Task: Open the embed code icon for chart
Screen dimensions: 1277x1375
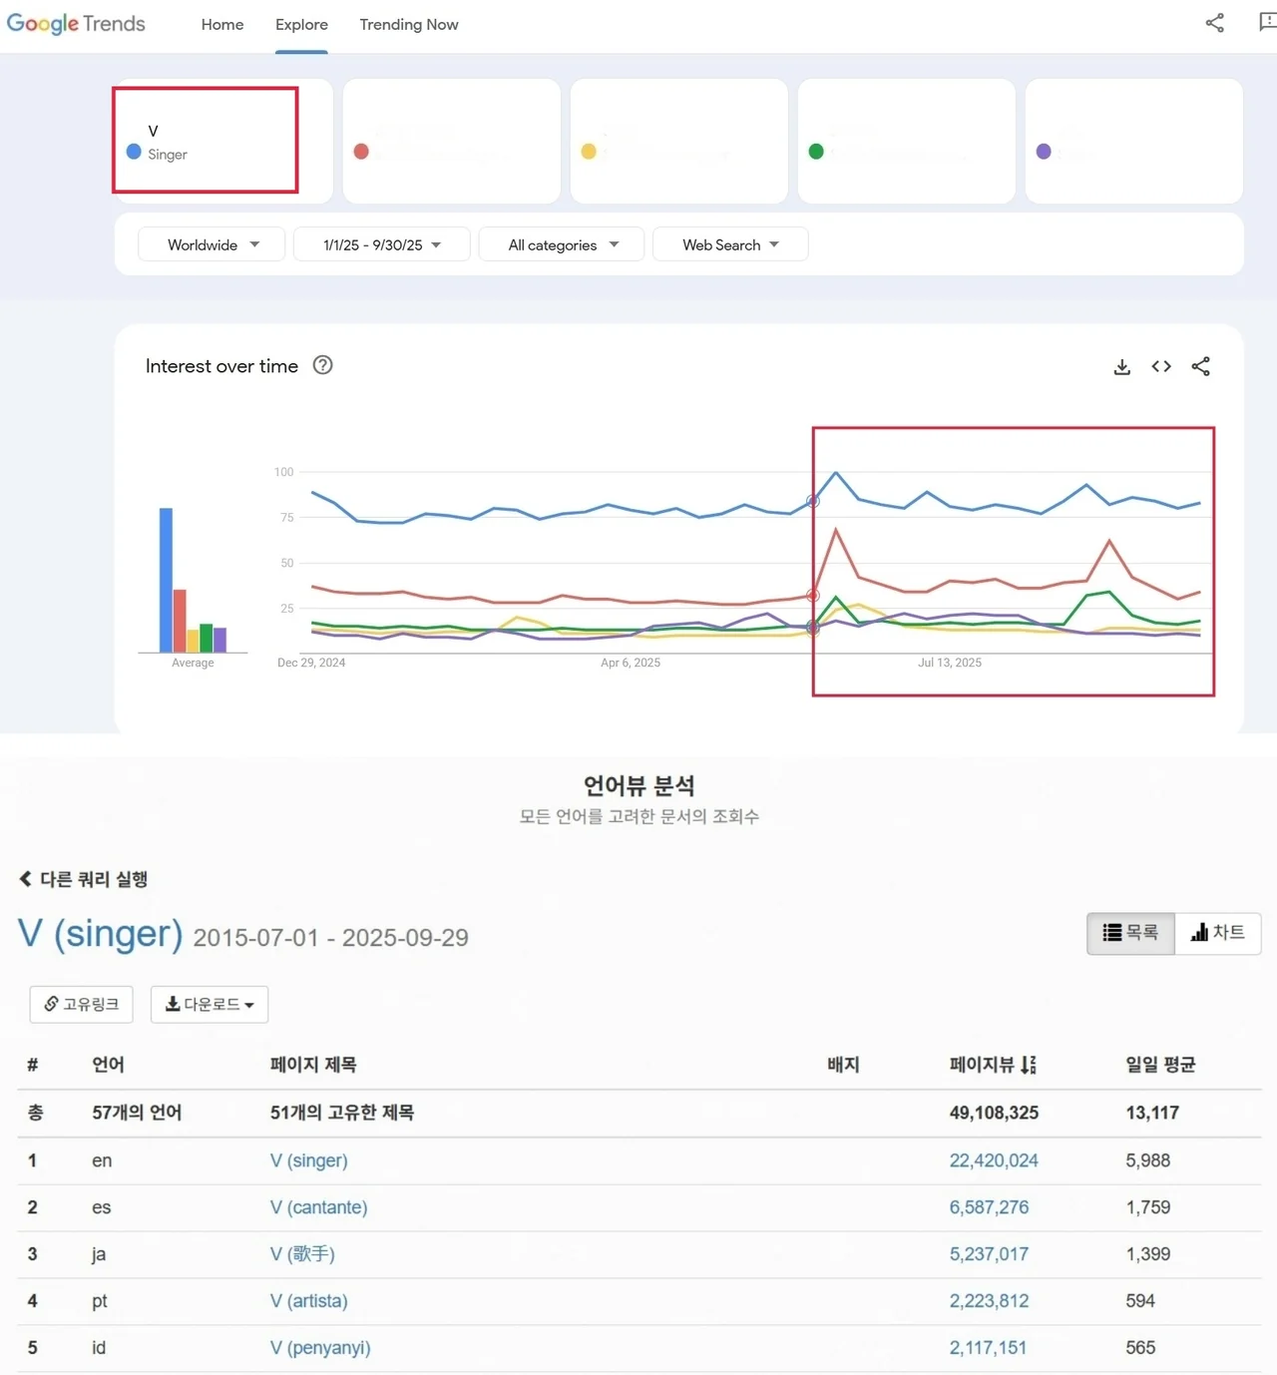Action: 1161,366
